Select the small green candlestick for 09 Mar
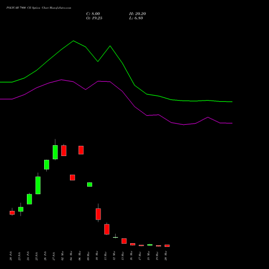The height and width of the screenshot is (269, 269). 90,185
